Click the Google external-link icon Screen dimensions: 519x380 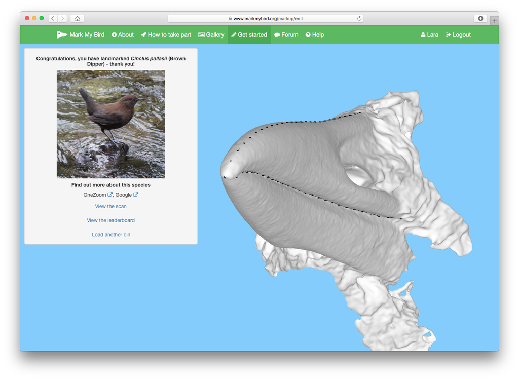click(x=136, y=194)
